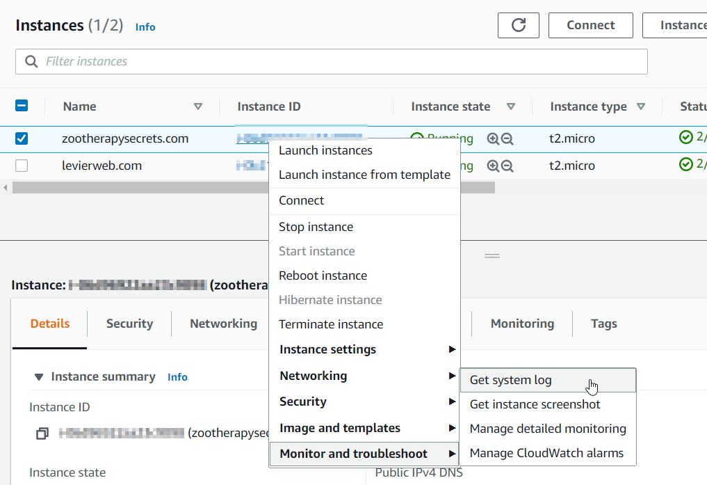Click Manage CloudWatch alarms option
The image size is (707, 485).
click(x=548, y=454)
